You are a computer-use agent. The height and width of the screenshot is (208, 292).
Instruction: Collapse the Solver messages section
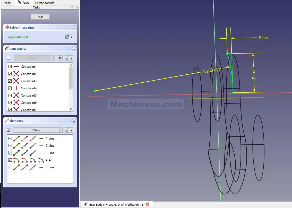point(74,28)
